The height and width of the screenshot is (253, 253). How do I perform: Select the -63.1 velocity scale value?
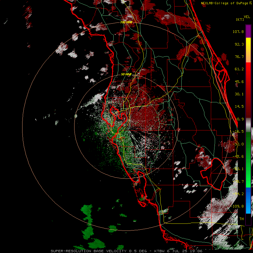(238, 169)
